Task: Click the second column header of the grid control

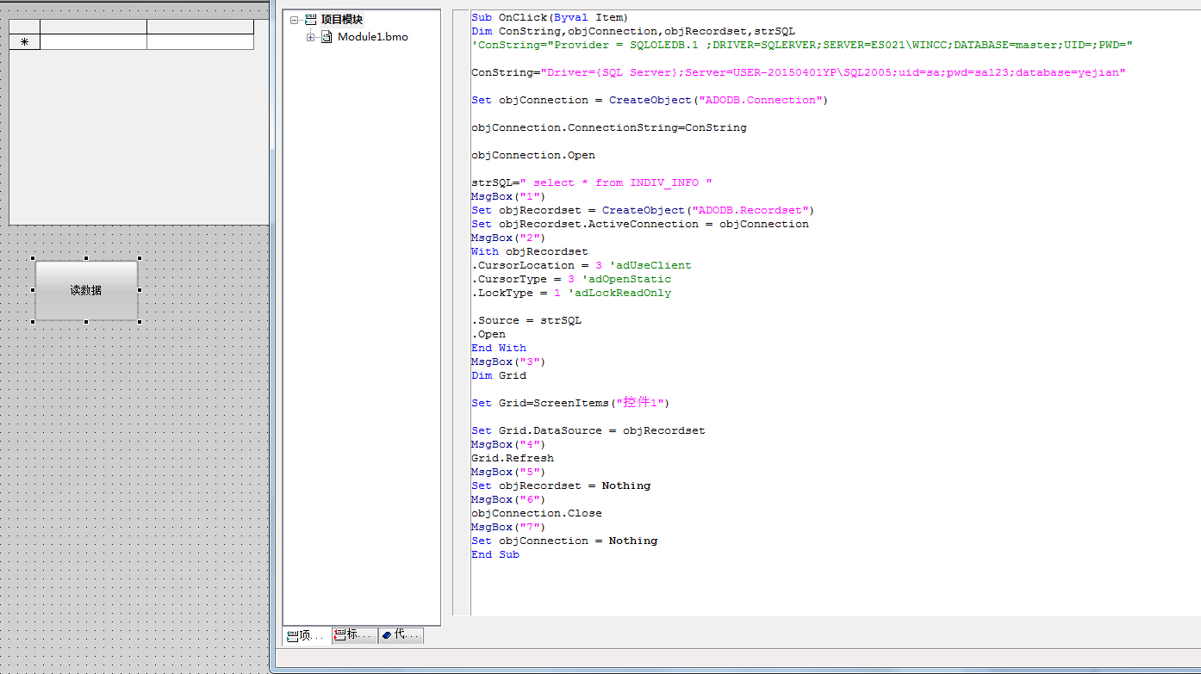Action: (200, 27)
